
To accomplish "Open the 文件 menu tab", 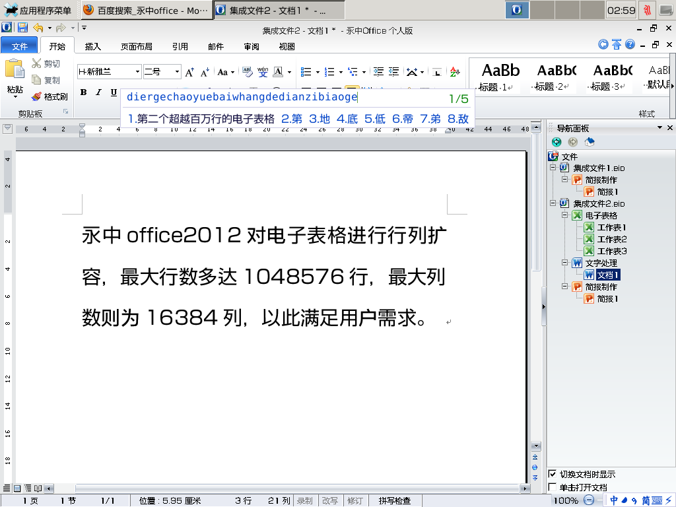I will coord(19,46).
